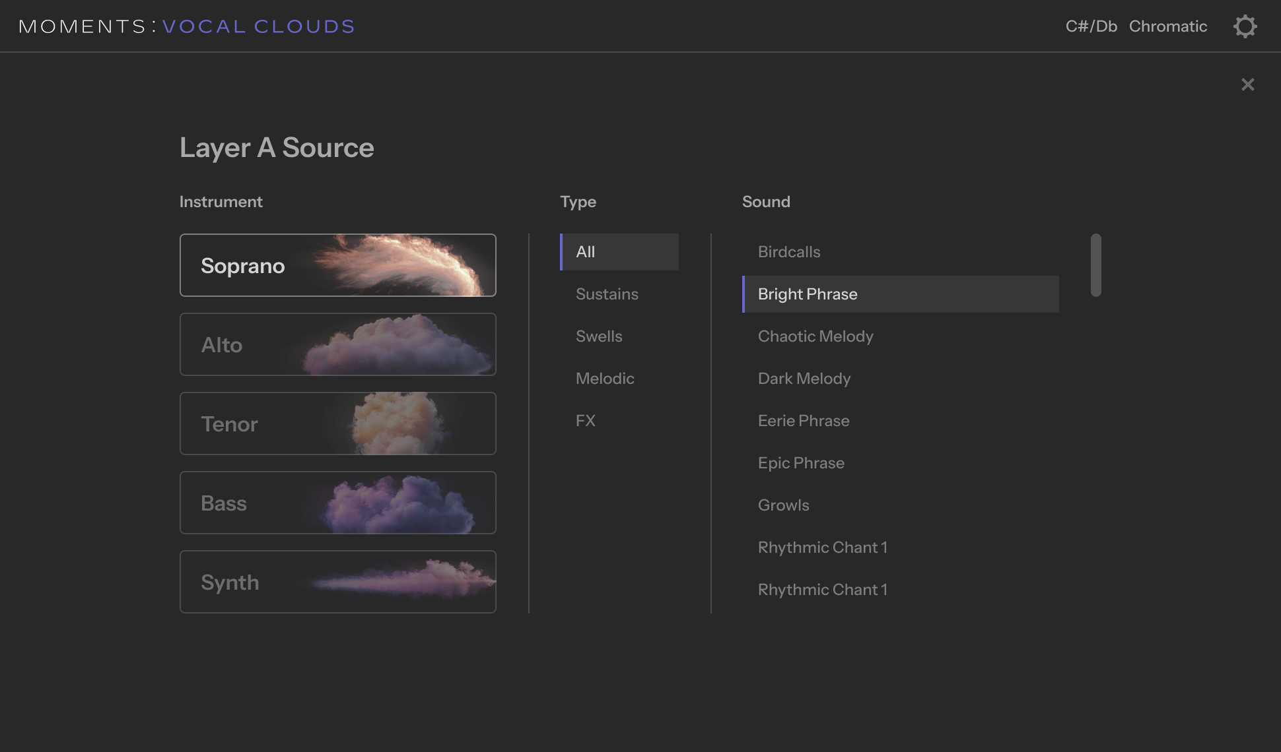Pick the Tenor instrument card
Screen dimensions: 1281x752
tap(337, 423)
